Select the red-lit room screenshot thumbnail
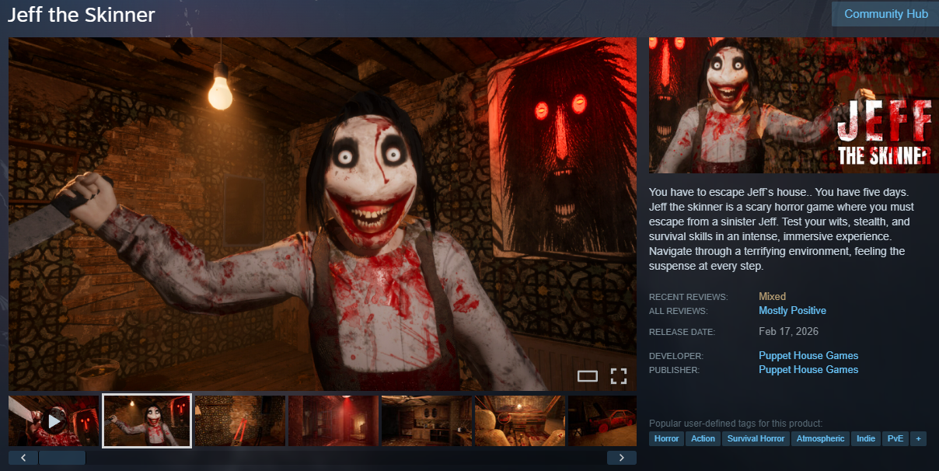Viewport: 939px width, 471px height. tap(333, 421)
